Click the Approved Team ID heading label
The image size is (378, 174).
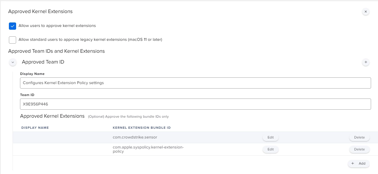coord(43,62)
